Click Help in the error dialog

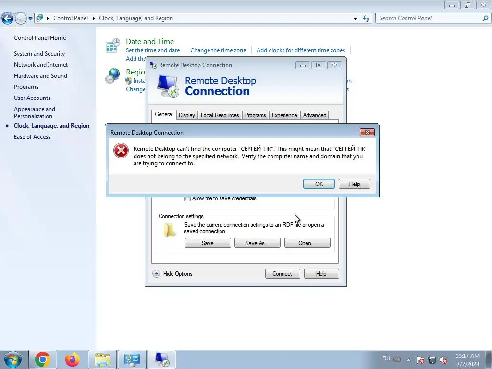[354, 184]
